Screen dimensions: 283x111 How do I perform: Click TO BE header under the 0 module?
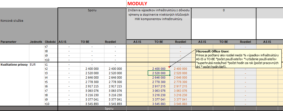[224, 42]
